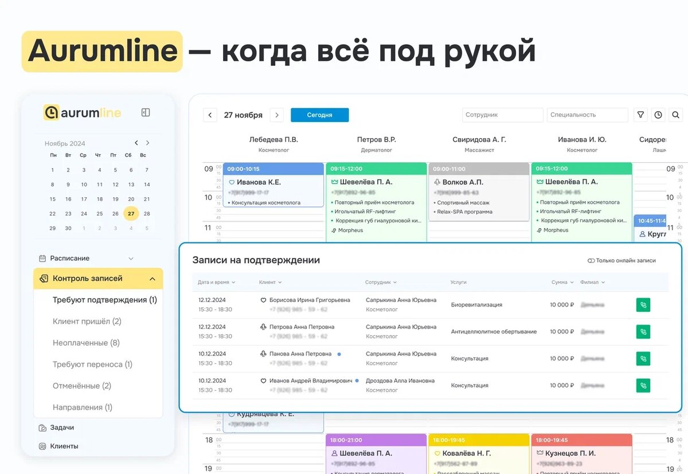
Task: Open the Филиал column dropdown
Action: point(593,283)
